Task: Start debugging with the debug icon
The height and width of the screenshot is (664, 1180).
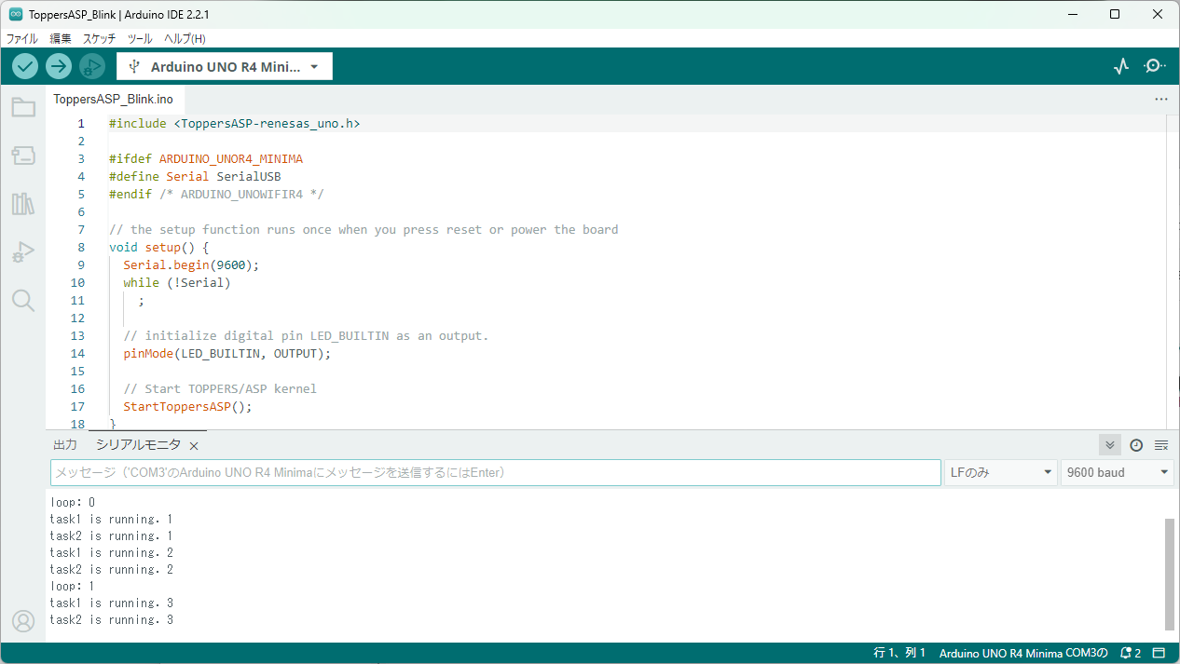Action: (90, 65)
